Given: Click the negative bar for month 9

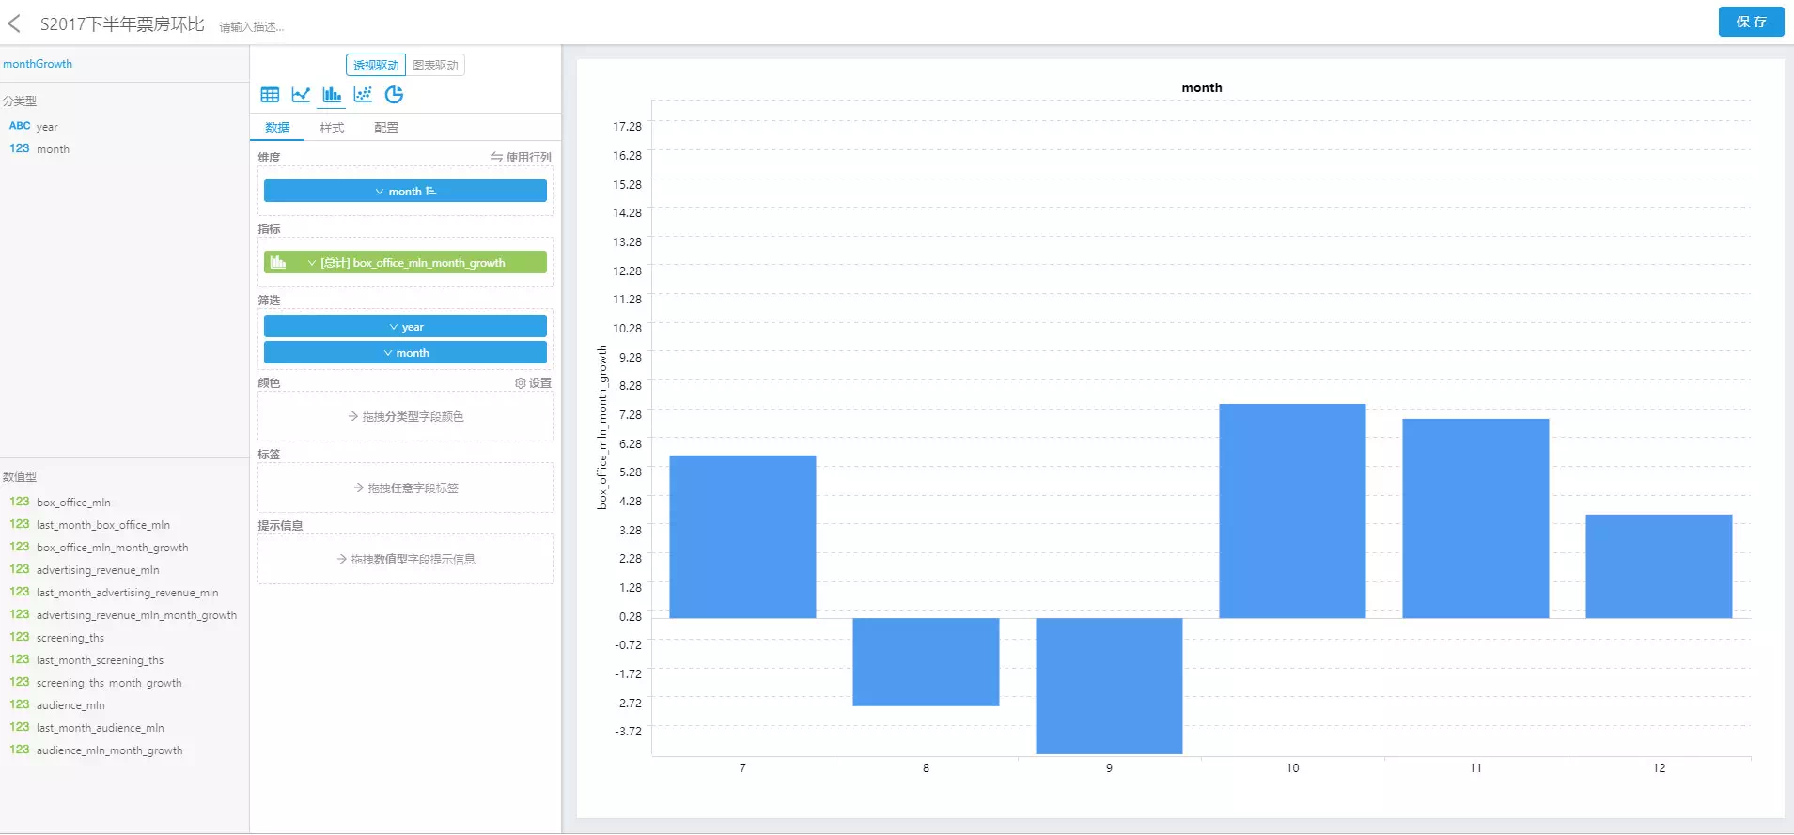Looking at the screenshot, I should click(1109, 686).
